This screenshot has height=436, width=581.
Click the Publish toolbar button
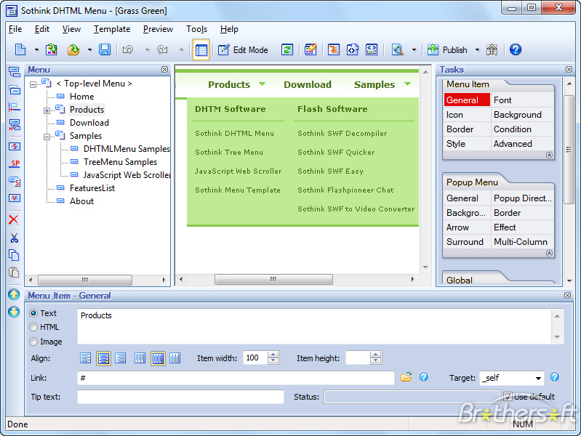point(448,49)
